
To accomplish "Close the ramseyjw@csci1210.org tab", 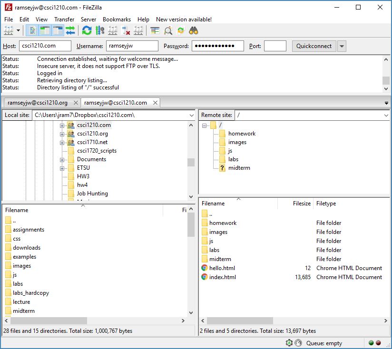I will [76, 103].
